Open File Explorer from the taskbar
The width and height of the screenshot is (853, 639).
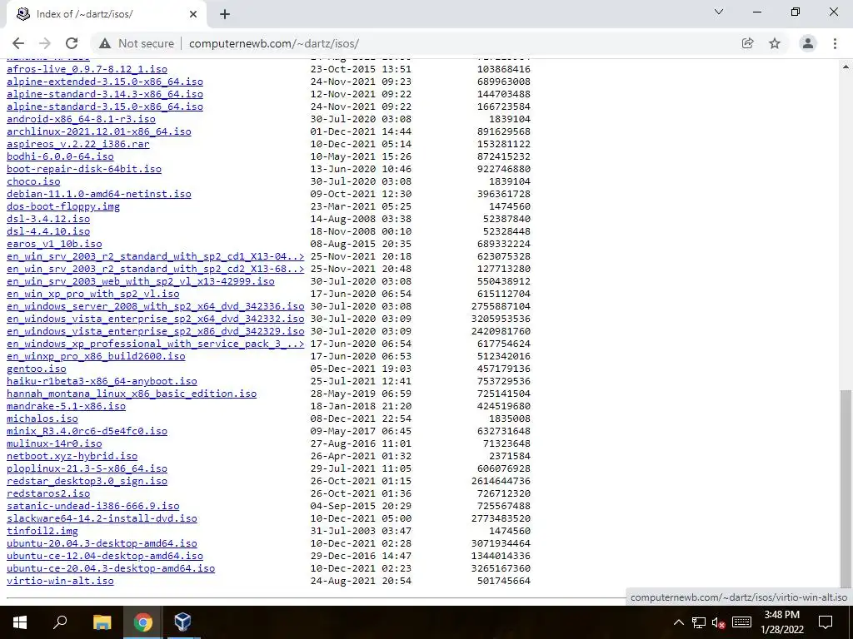coord(102,622)
